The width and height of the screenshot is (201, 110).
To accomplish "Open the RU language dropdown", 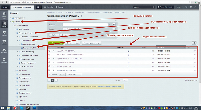I will pos(186,7).
